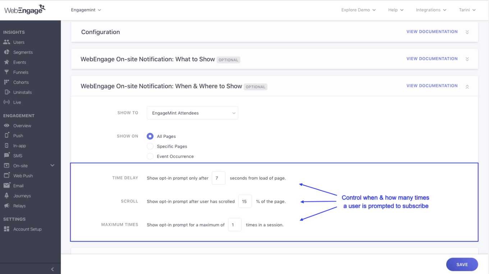The width and height of the screenshot is (489, 274).
Task: Expand the Configuration section chevron
Action: point(467,32)
